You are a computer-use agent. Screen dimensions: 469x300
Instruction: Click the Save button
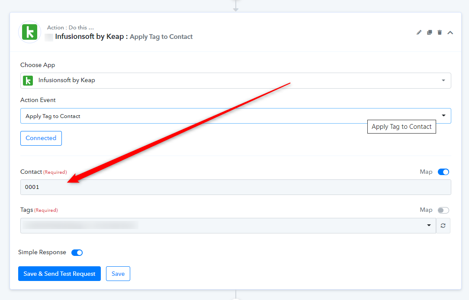[x=118, y=274]
